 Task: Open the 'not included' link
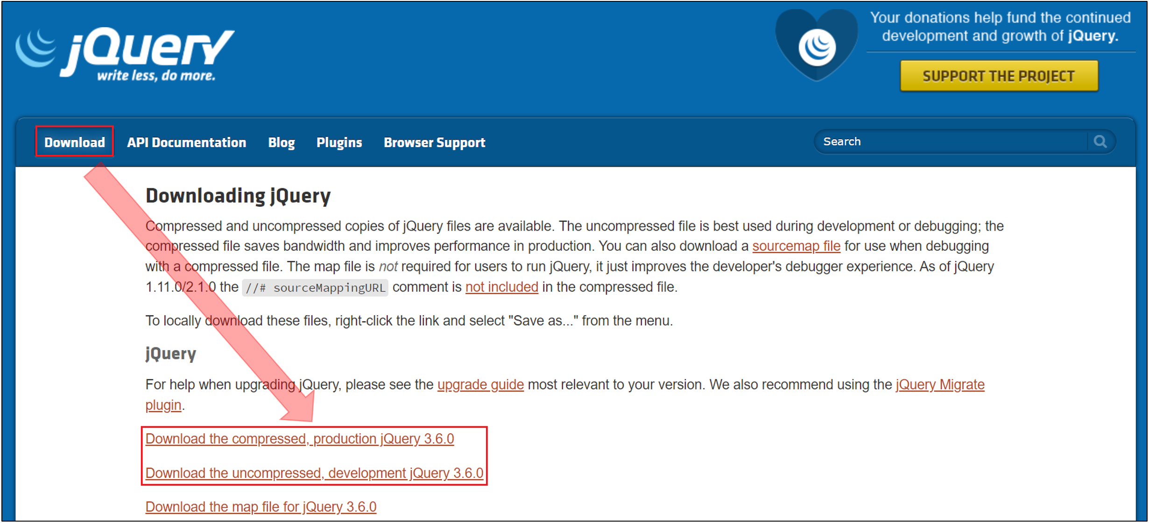point(501,287)
